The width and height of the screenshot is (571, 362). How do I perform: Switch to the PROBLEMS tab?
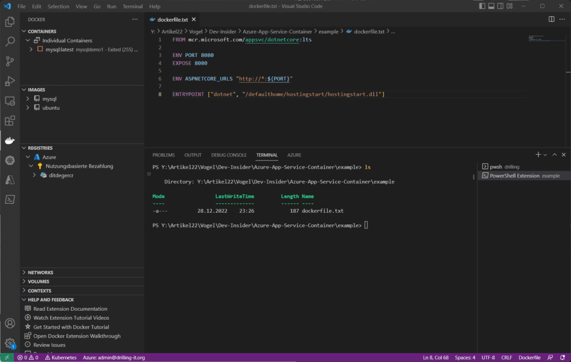pyautogui.click(x=163, y=155)
